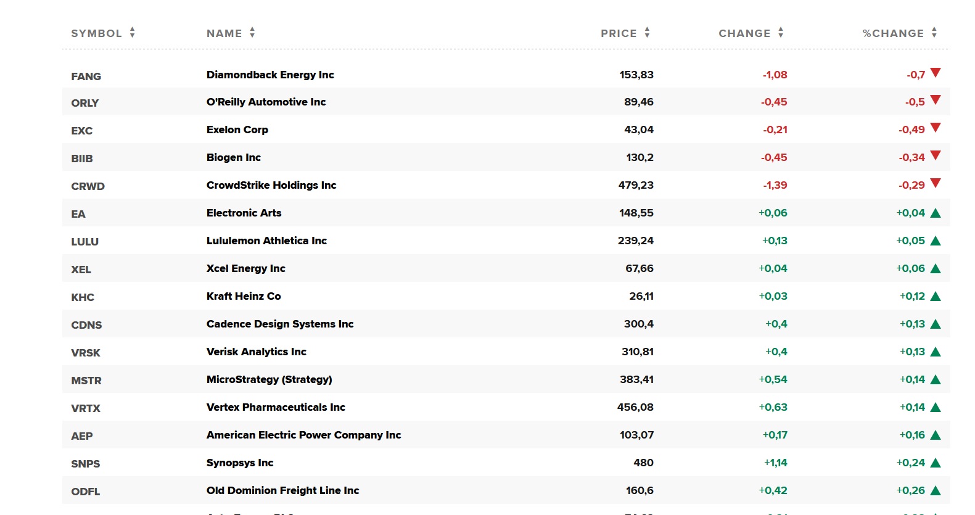
Task: Click the red down arrow for EXC
Action: coord(936,128)
